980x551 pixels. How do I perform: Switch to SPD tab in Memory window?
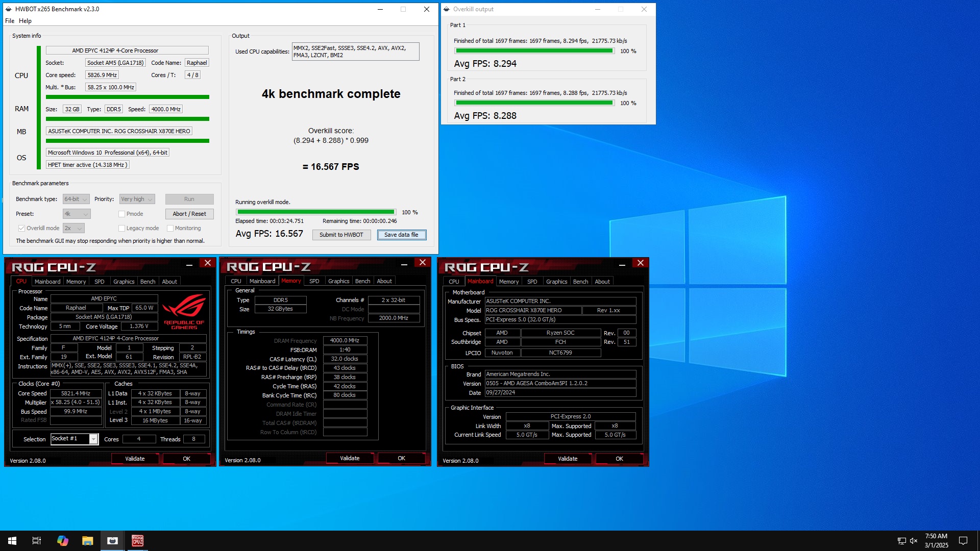314,281
